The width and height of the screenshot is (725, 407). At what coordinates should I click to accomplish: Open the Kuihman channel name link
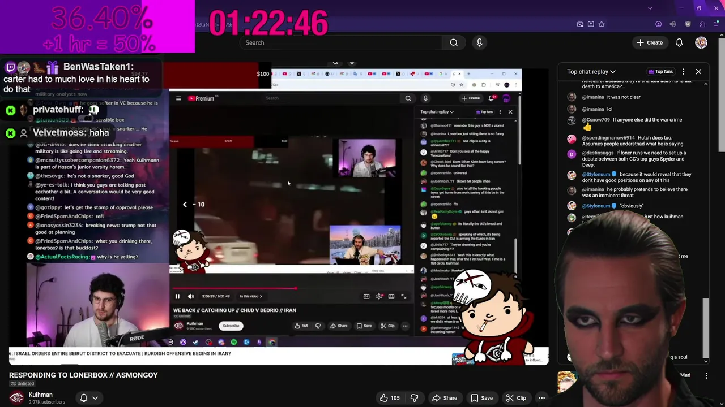point(41,395)
